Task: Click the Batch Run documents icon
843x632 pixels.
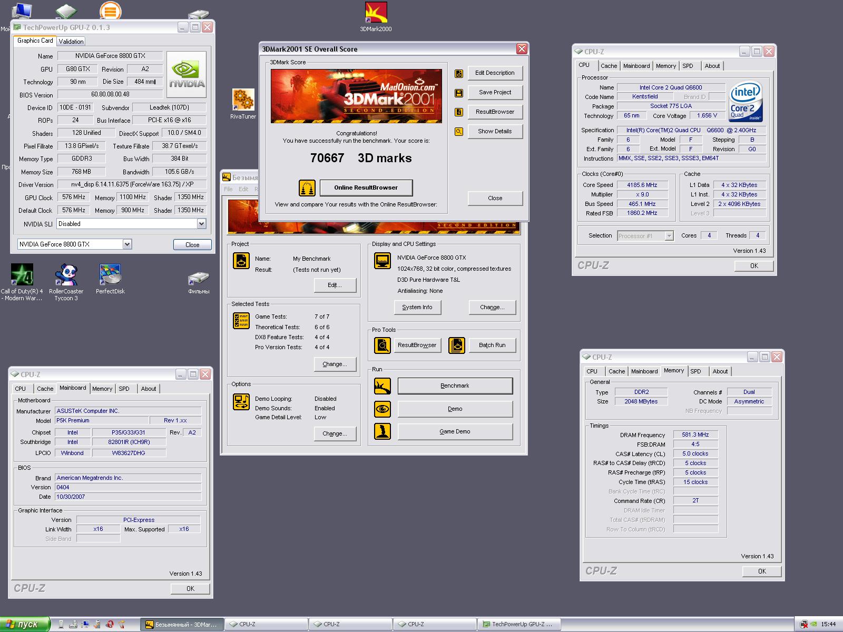Action: 457,345
